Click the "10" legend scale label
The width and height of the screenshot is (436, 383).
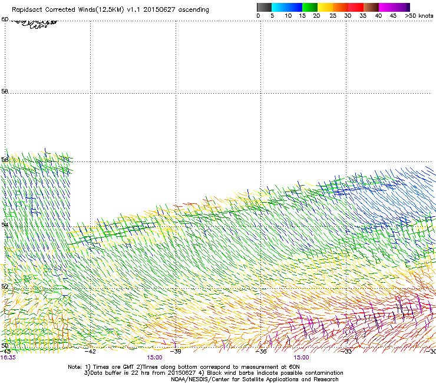(288, 16)
